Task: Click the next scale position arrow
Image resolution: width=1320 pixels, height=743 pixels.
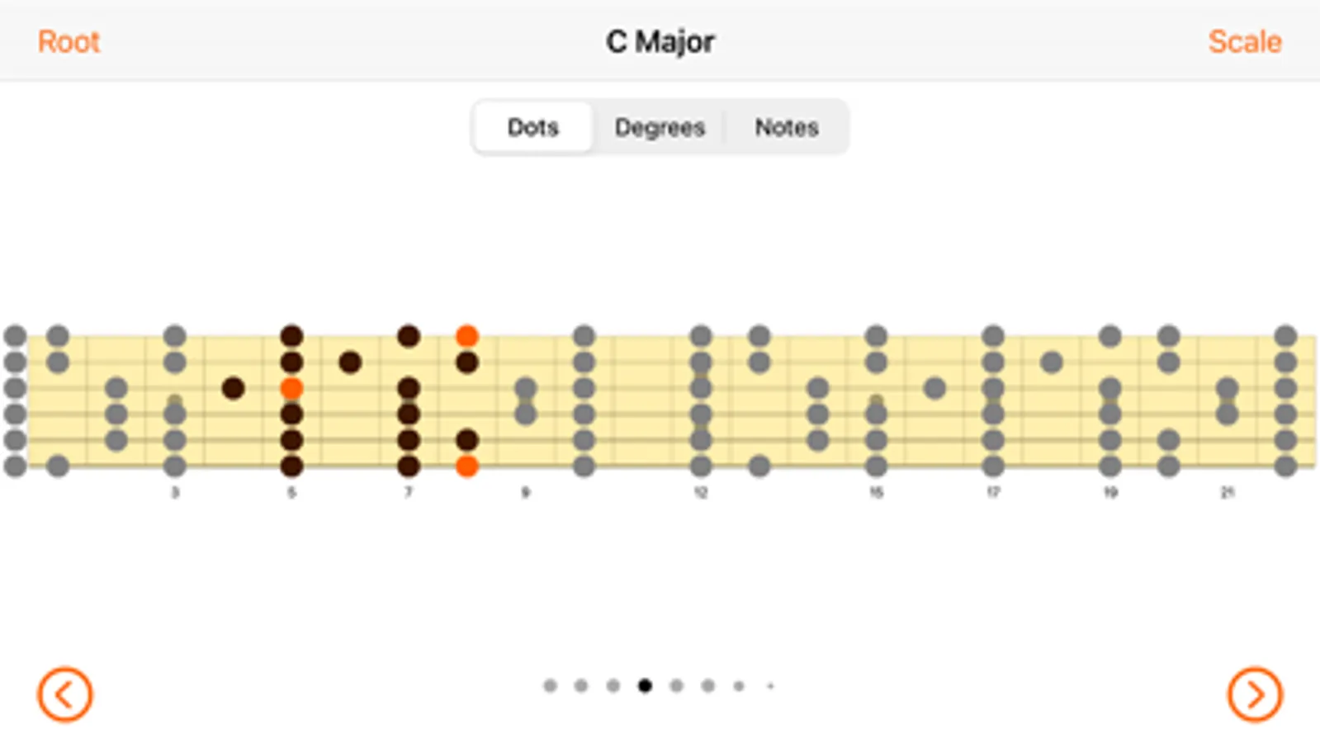Action: 1254,694
